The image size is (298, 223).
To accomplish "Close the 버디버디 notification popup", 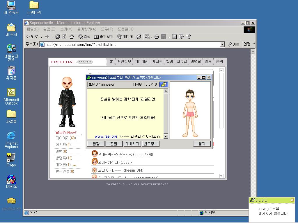I will [292, 200].
